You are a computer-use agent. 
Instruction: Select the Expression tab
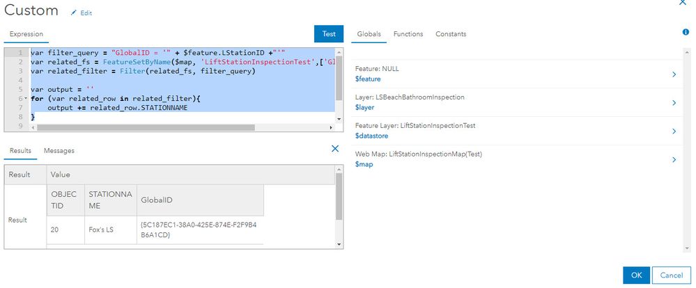tap(26, 33)
